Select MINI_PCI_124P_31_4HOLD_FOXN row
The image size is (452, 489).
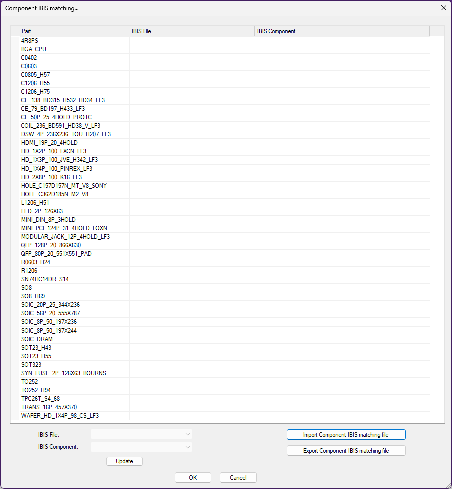click(64, 228)
